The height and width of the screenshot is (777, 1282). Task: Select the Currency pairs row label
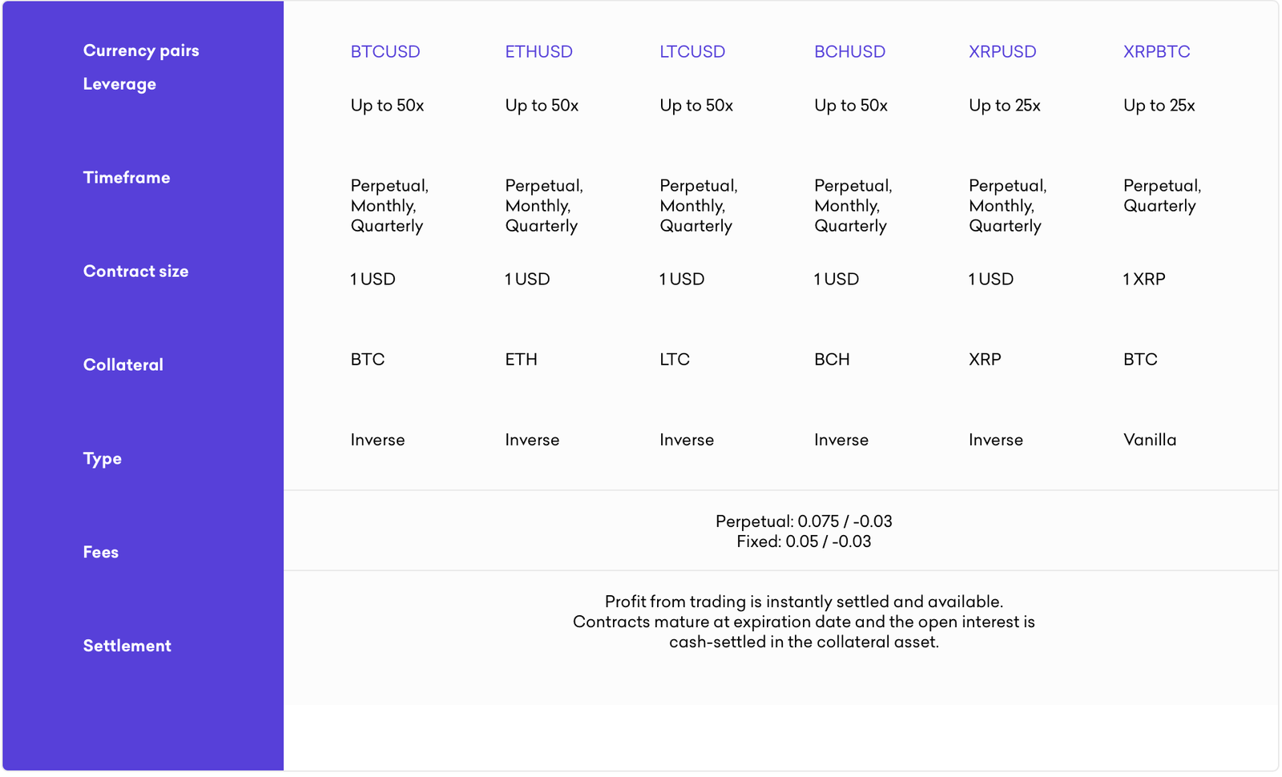coord(141,50)
